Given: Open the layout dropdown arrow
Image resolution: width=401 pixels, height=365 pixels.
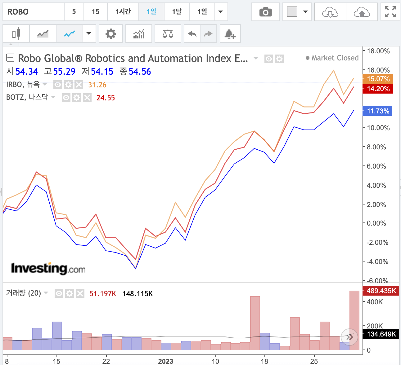Looking at the screenshot, I should 305,12.
